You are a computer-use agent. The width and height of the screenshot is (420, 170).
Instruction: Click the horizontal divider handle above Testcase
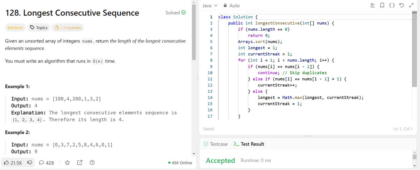[308, 136]
